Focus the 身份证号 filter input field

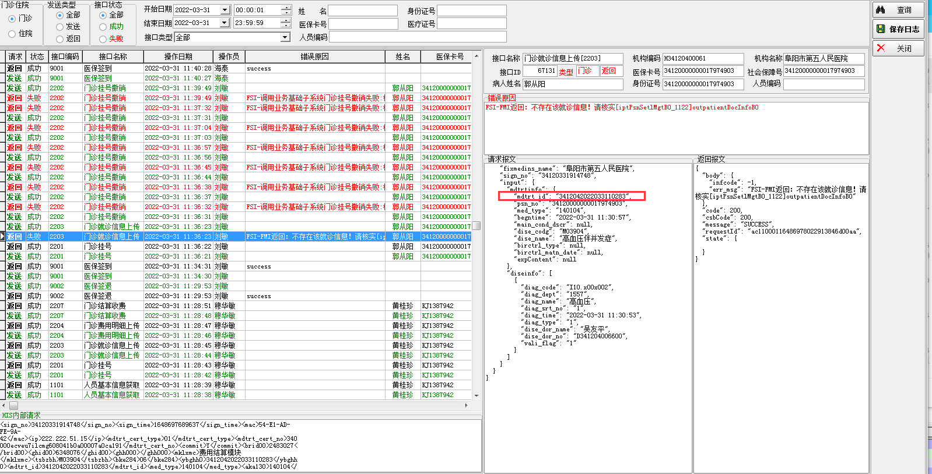pyautogui.click(x=472, y=10)
